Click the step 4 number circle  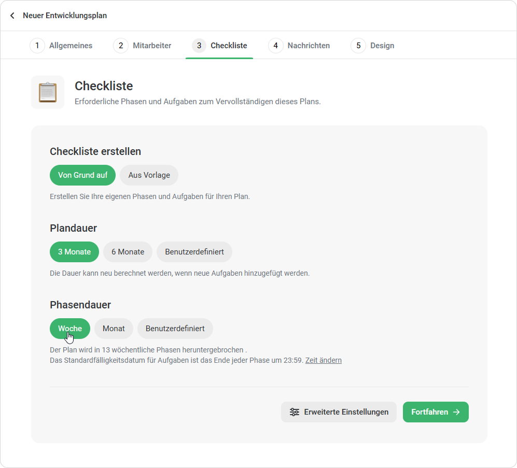tap(276, 46)
